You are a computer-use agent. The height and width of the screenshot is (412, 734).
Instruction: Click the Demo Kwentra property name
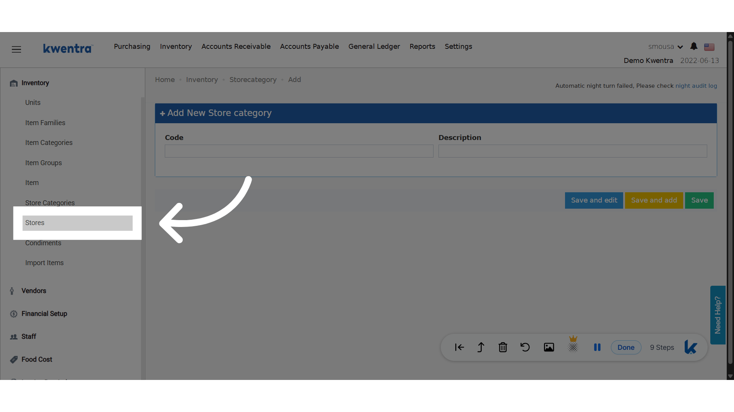coord(648,61)
